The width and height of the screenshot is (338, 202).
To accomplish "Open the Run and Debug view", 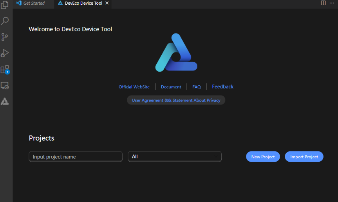I will point(5,53).
